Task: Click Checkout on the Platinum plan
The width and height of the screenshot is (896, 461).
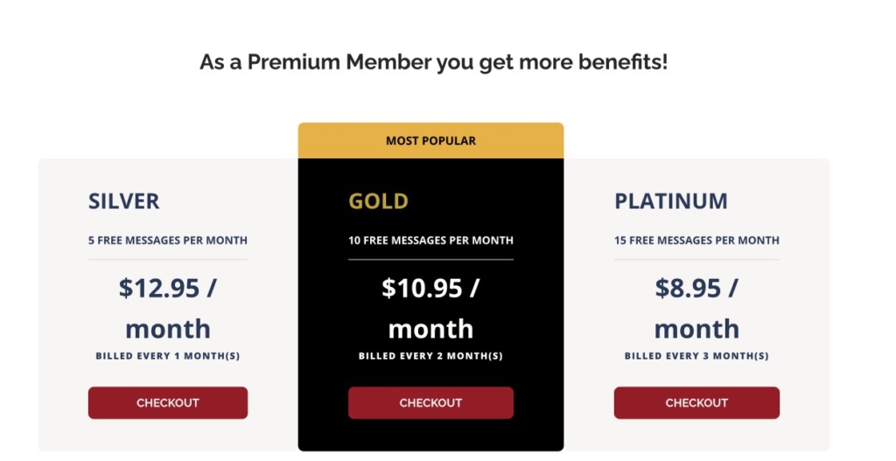Action: 696,403
